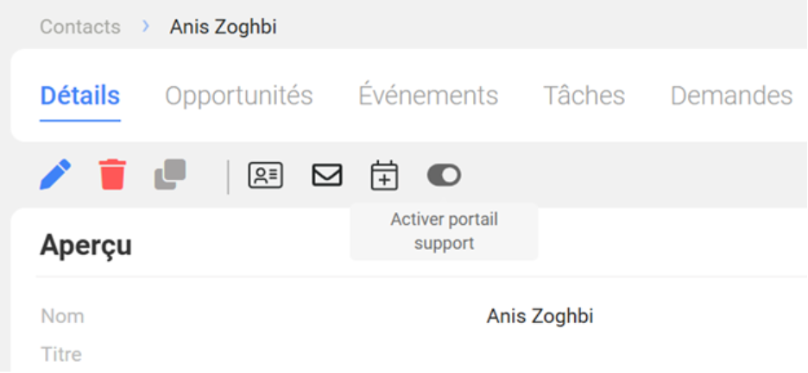Select the Tâches tab
Screen dimensions: 808x373
584,96
